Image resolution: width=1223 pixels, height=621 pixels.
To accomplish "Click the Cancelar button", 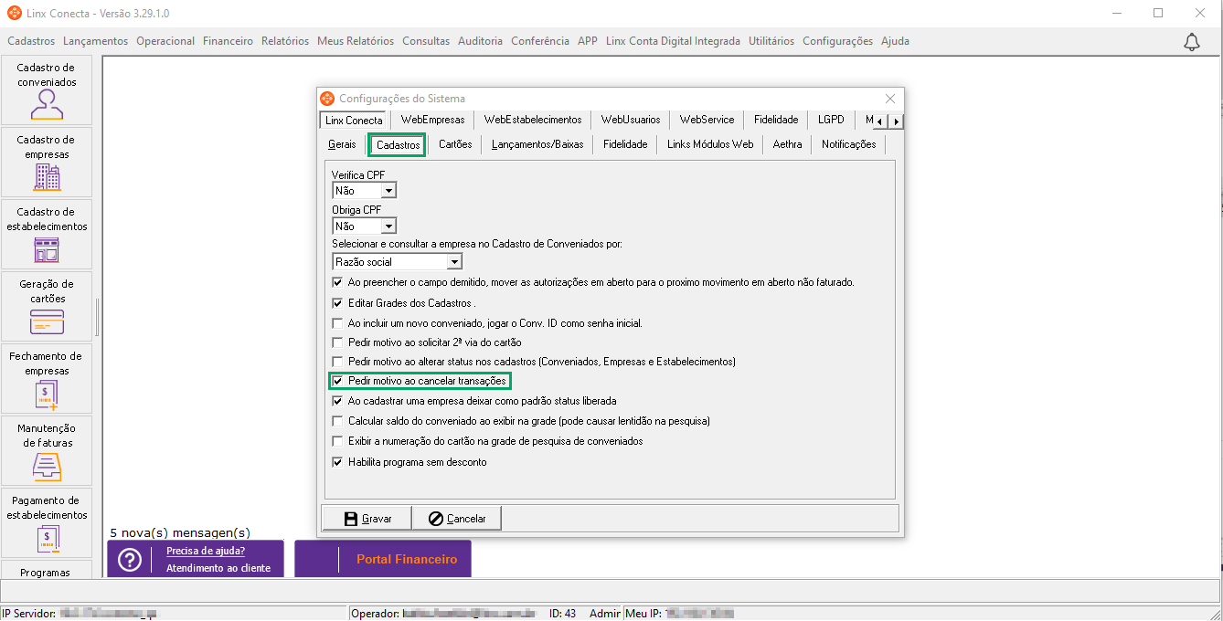I will [456, 518].
